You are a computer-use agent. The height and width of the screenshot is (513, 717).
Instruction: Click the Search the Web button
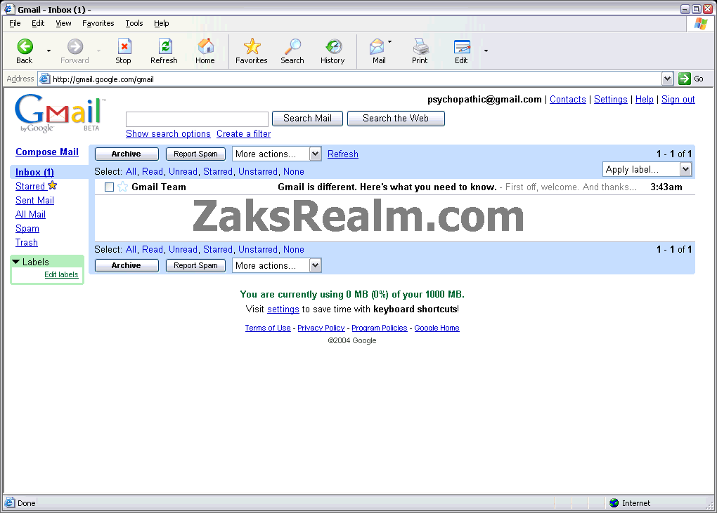coord(396,118)
